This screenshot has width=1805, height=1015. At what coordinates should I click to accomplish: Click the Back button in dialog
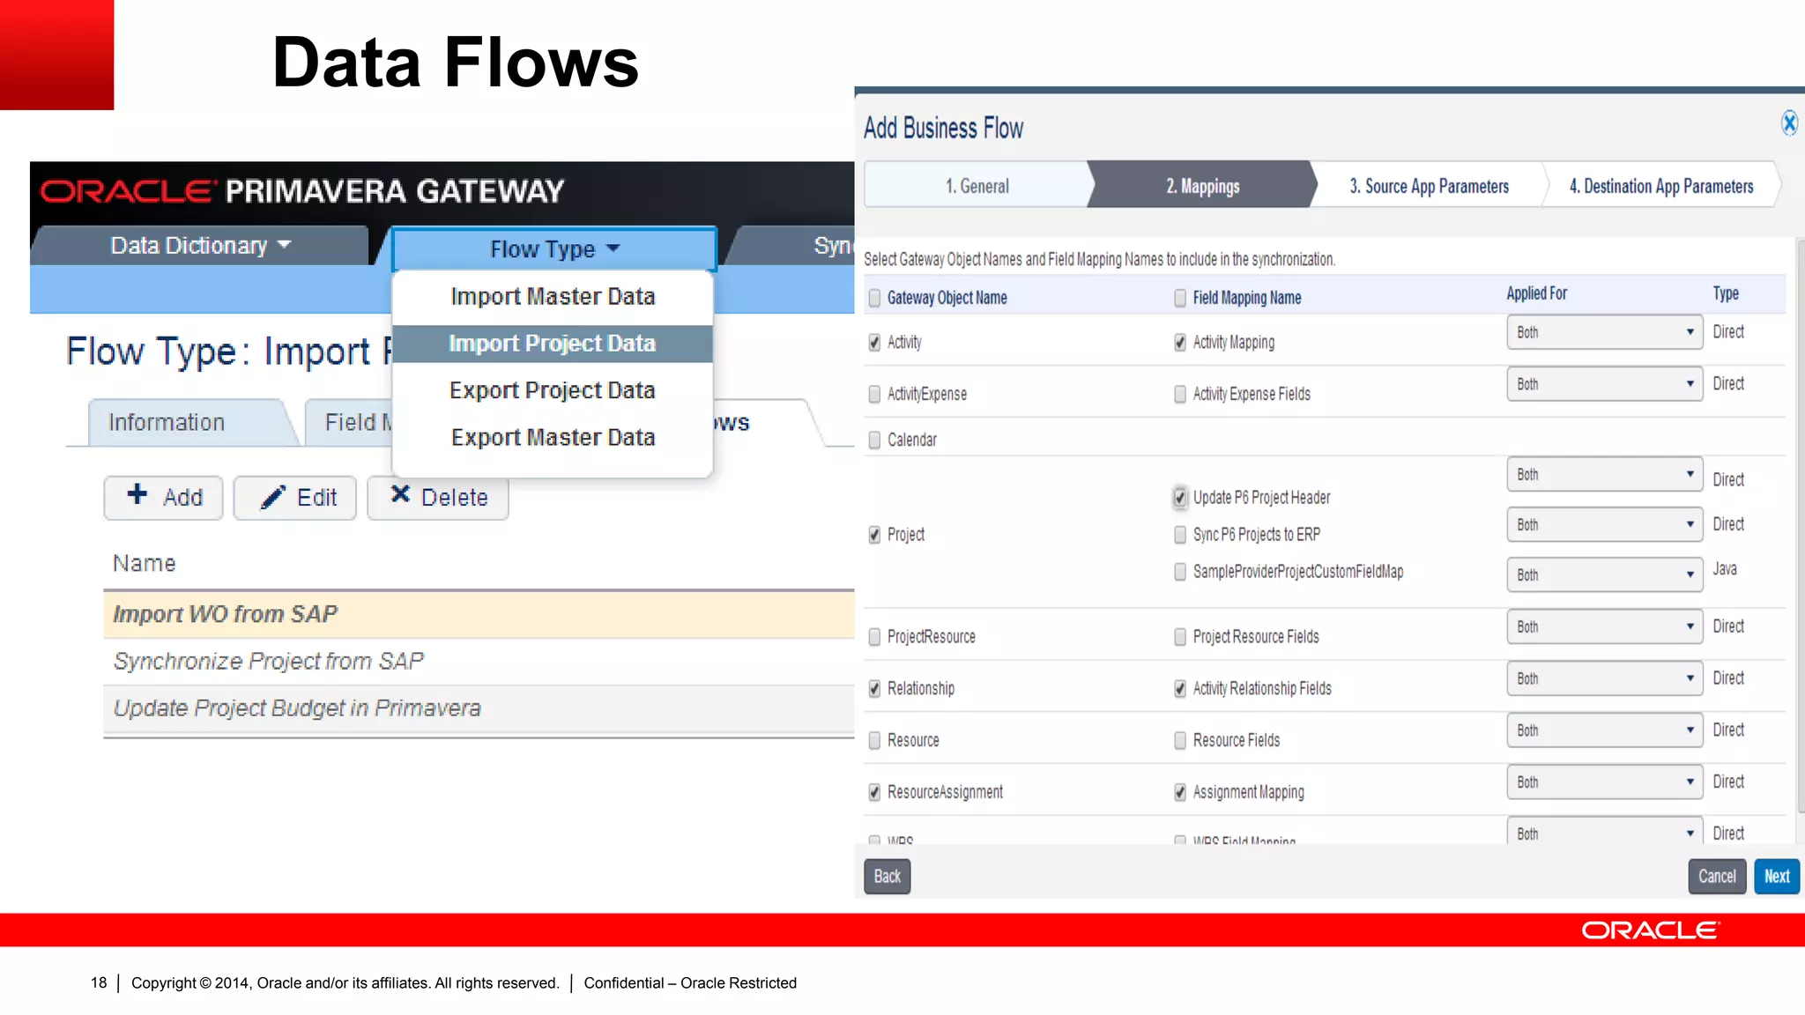(887, 877)
